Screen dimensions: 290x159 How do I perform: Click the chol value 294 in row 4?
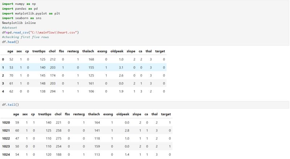[53, 91]
